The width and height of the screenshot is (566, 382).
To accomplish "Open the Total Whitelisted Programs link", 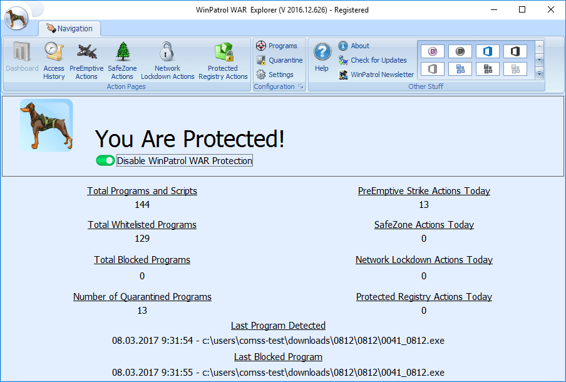I will (x=142, y=225).
